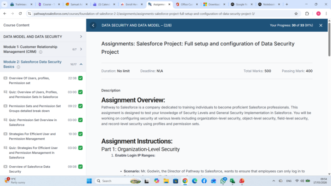Screen dimensions: 331x186
Task: Click the taskbar Search box
Action: point(118,181)
